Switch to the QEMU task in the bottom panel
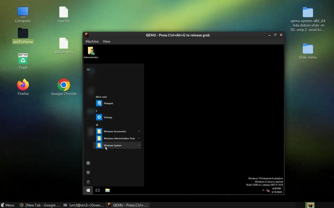 click(127, 205)
